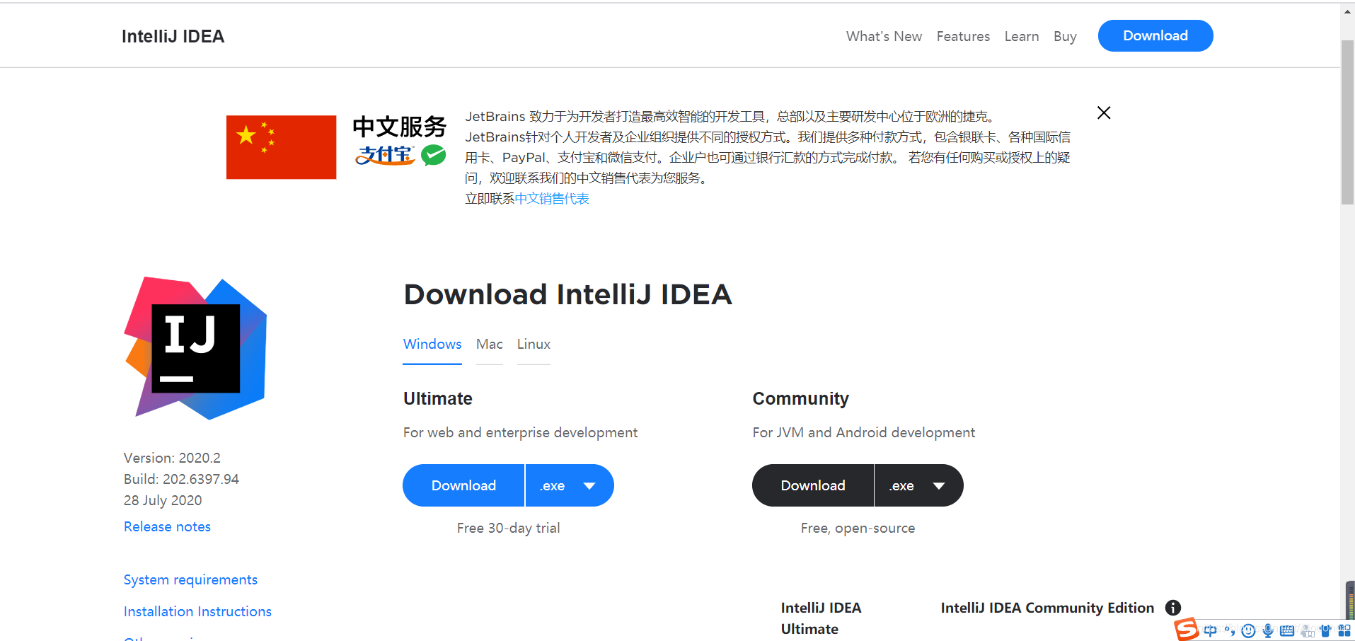Select the Windows tab
This screenshot has width=1355, height=641.
point(432,344)
